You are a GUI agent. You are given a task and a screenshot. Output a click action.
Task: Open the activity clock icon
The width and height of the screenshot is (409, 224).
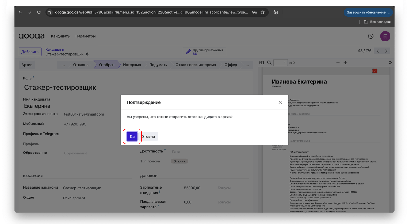point(371,36)
